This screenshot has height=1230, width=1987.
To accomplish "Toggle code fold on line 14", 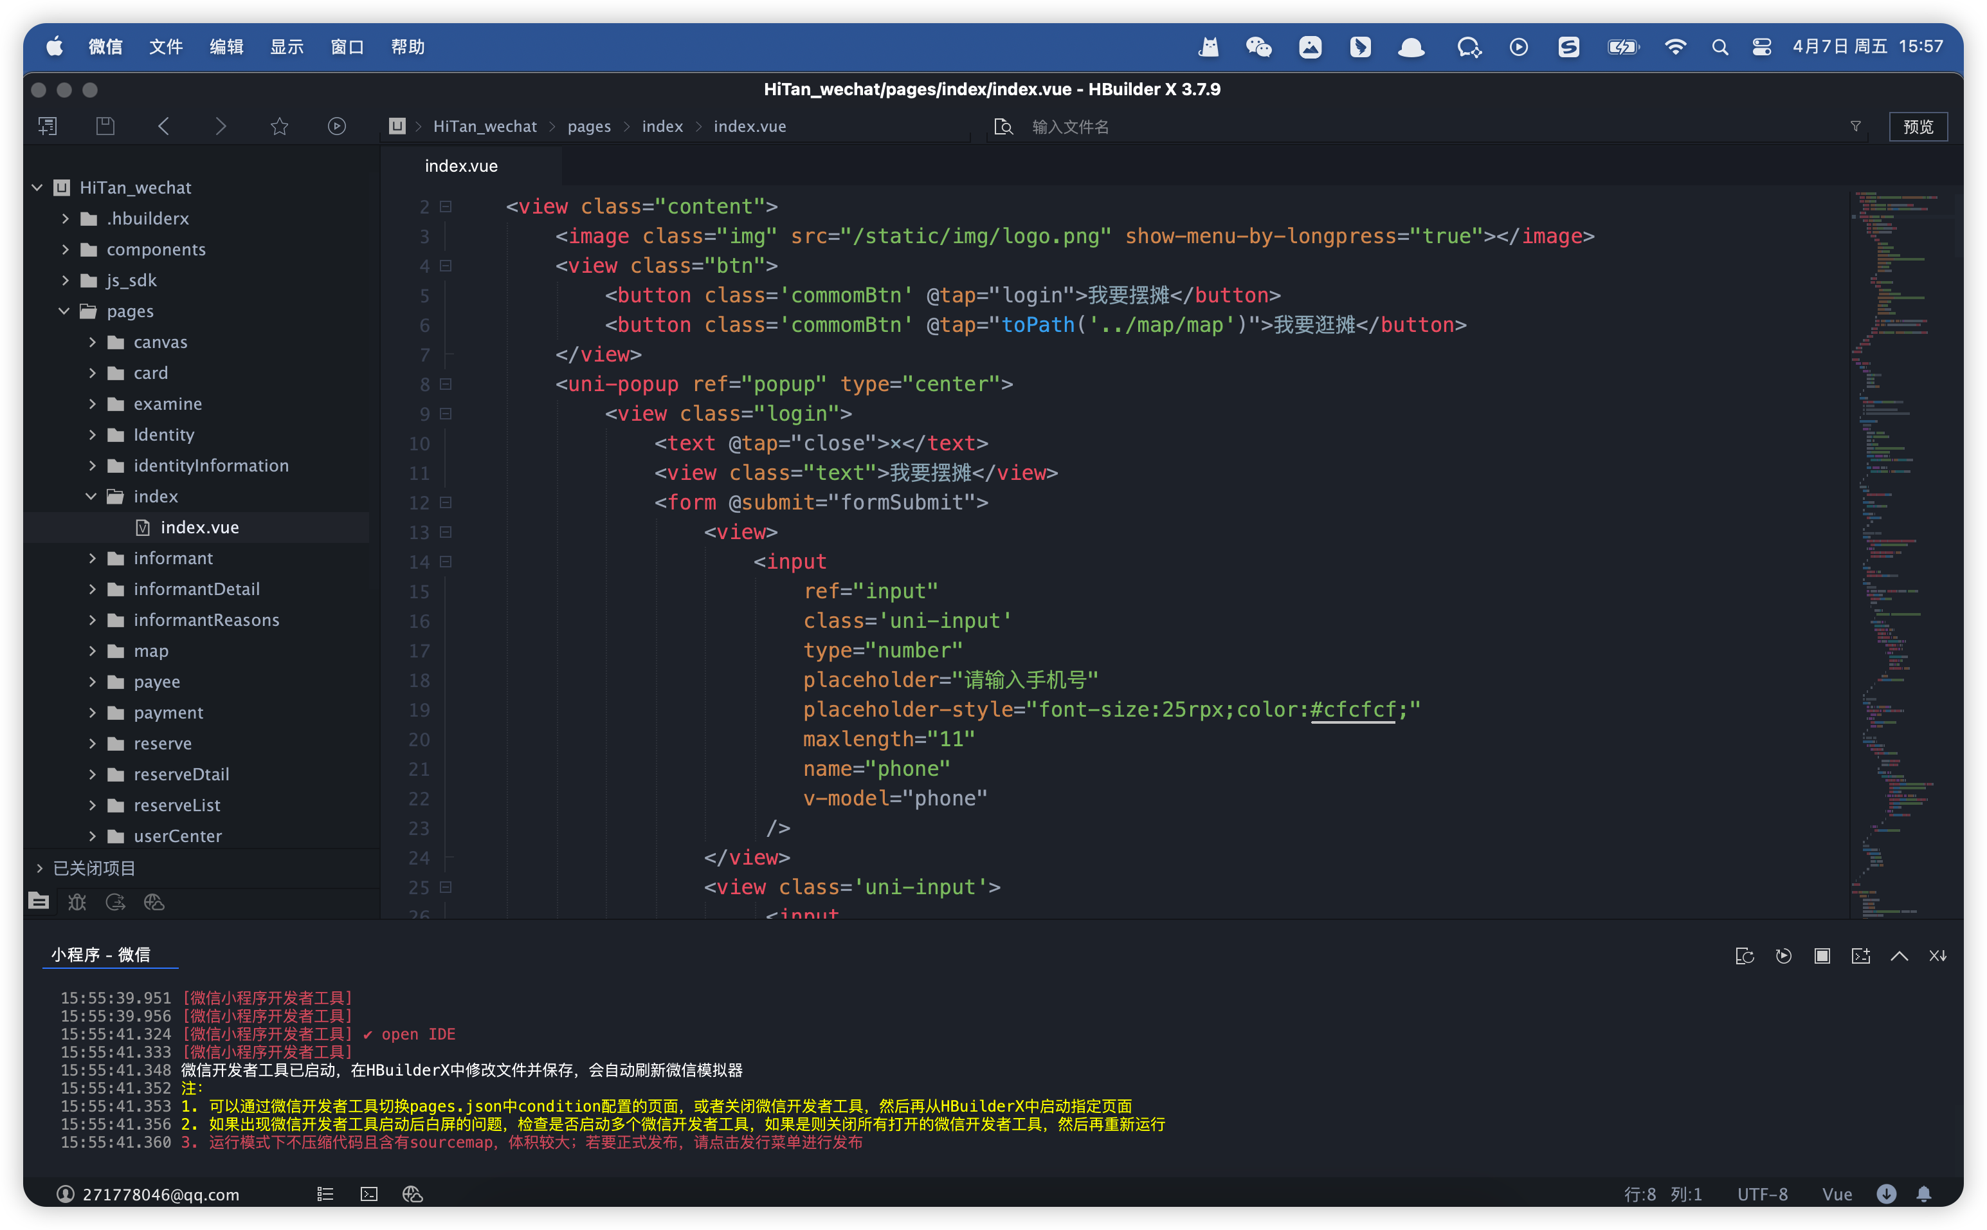I will pyautogui.click(x=446, y=562).
